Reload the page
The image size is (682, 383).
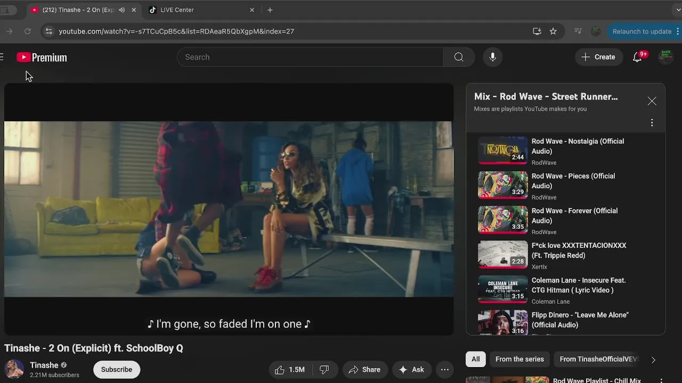[28, 31]
